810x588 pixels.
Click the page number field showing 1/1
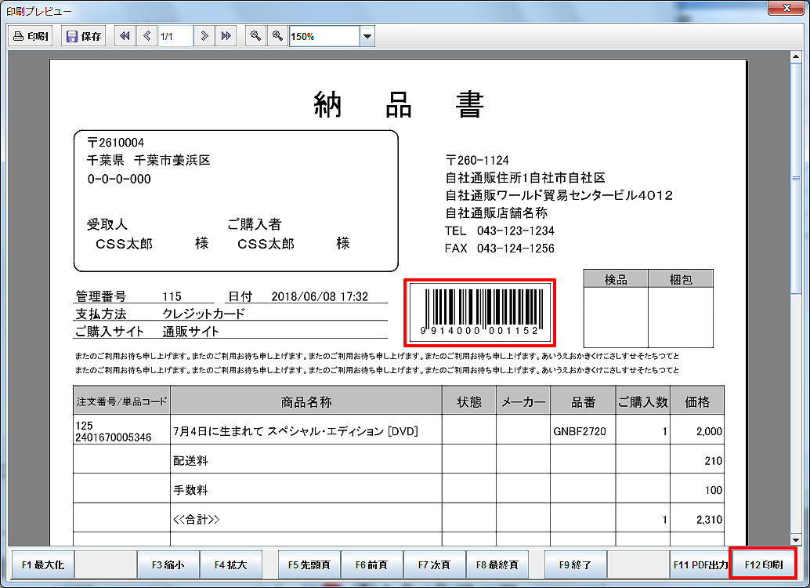coord(175,36)
